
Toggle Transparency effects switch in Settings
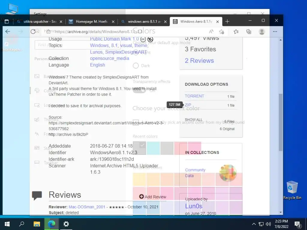click(139, 90)
